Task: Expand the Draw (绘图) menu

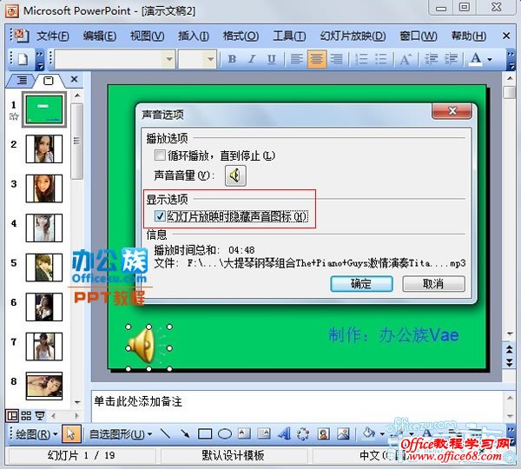Action: pyautogui.click(x=36, y=433)
